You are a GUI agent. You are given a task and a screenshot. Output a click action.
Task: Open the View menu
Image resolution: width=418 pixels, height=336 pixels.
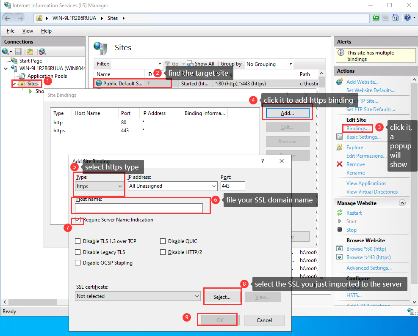[x=28, y=30]
